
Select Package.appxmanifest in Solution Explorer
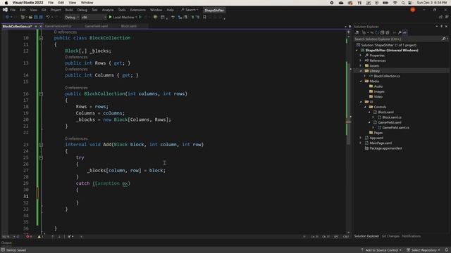pyautogui.click(x=385, y=148)
